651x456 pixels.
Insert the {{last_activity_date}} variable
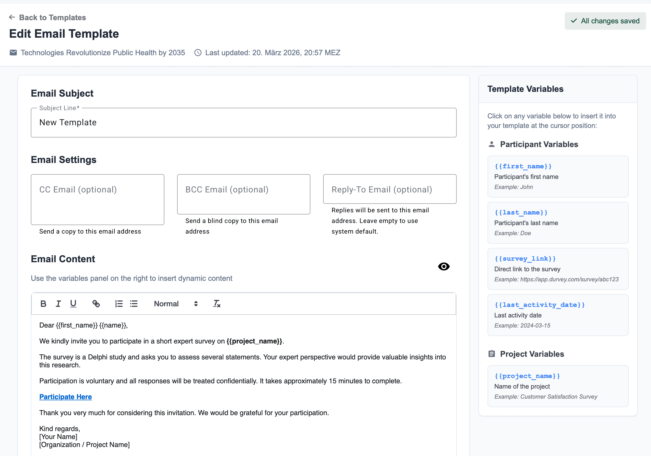[558, 315]
